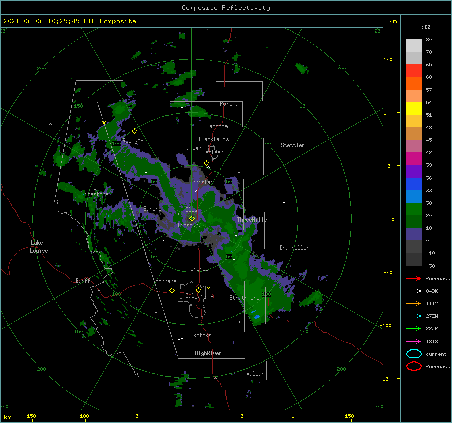Click the Calgary city label
452x423 pixels.
pyautogui.click(x=196, y=296)
